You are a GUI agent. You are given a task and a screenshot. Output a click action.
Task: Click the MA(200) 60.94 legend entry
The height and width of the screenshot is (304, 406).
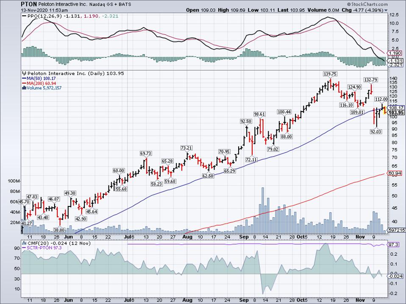[x=42, y=84]
